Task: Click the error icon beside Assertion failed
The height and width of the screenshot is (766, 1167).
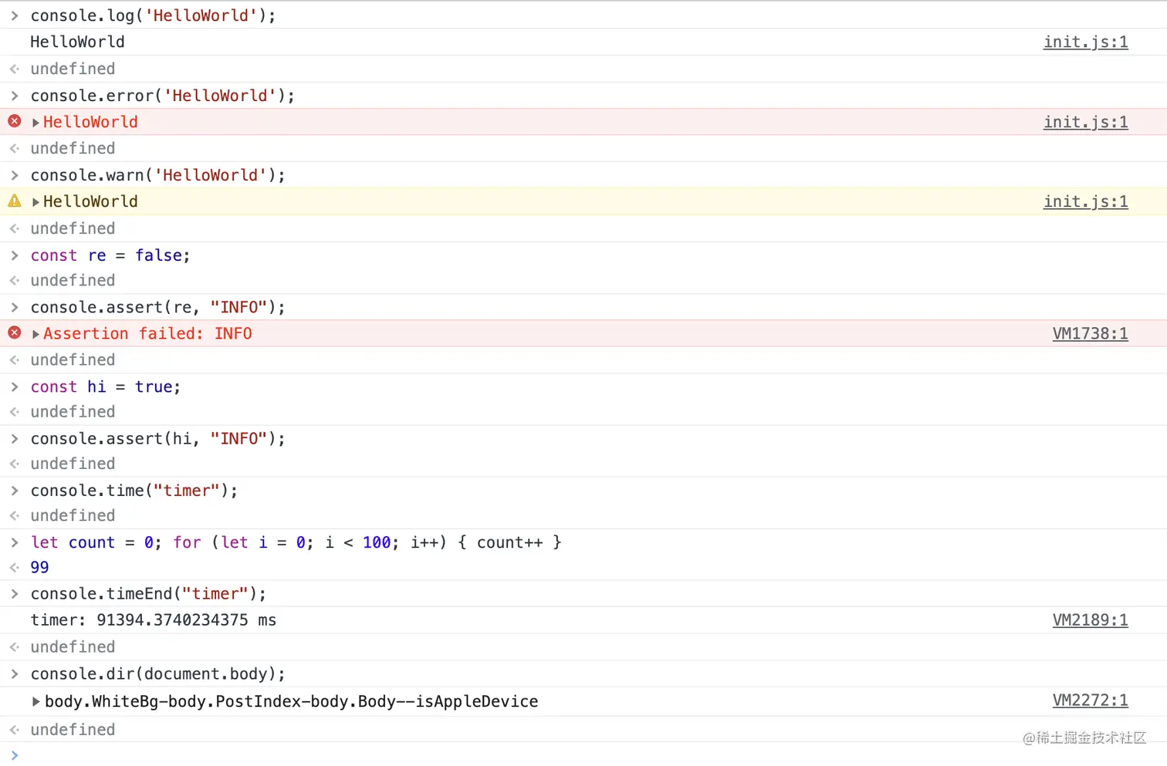Action: (15, 332)
